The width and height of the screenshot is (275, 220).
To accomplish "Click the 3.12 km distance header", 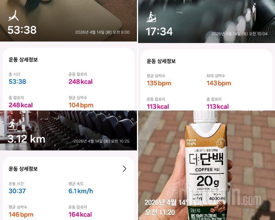I will (x=26, y=139).
